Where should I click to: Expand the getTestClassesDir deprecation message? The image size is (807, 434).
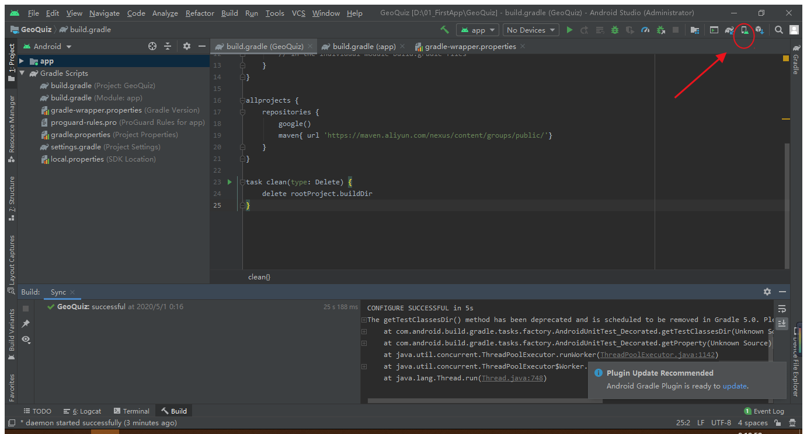364,320
